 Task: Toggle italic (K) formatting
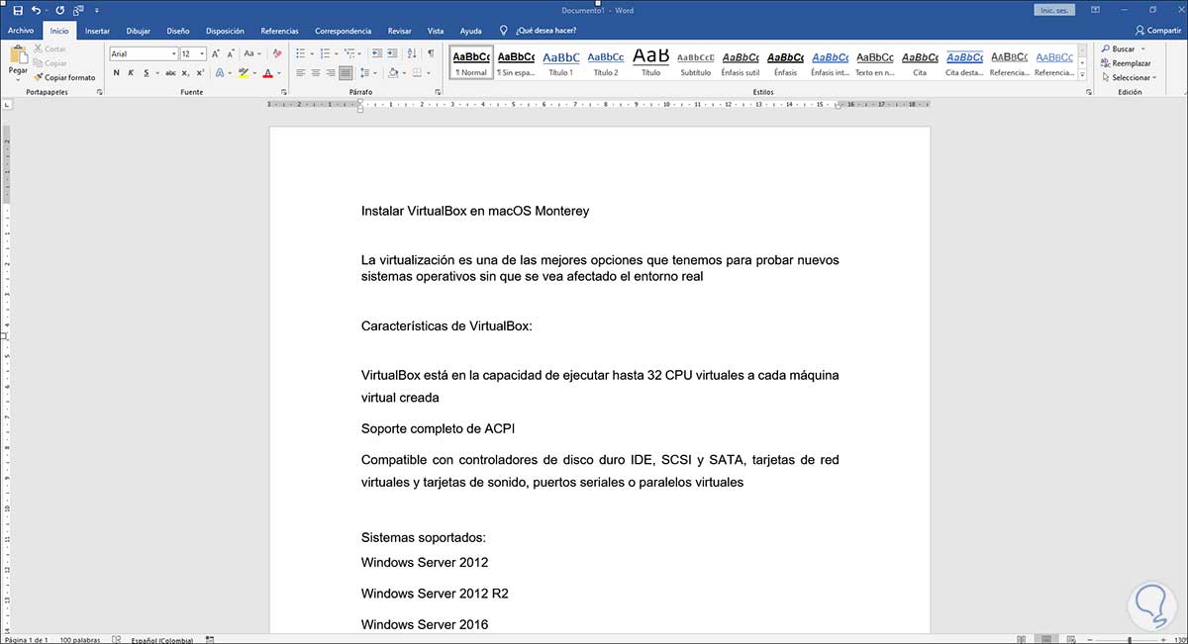click(x=131, y=73)
